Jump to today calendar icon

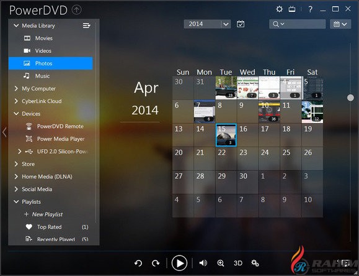click(x=241, y=24)
